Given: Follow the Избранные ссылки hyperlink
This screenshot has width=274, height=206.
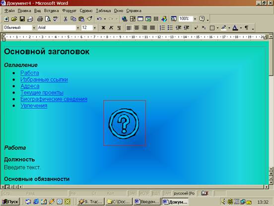Looking at the screenshot, I should click(x=44, y=79).
